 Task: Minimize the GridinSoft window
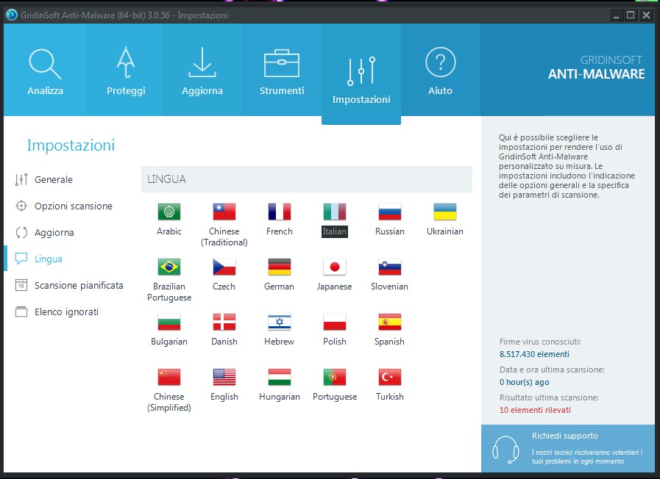(x=617, y=15)
